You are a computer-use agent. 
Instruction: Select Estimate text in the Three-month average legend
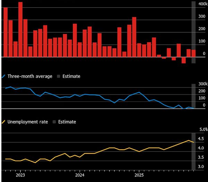71,76
